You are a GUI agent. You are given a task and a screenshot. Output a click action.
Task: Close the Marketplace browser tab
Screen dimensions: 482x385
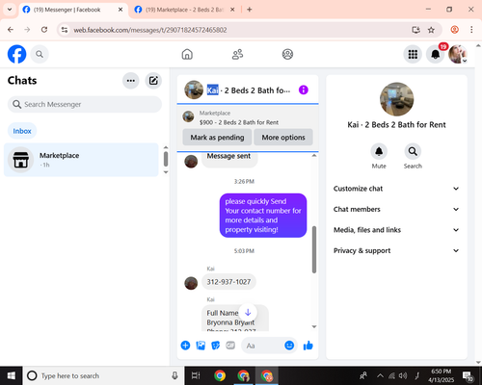coord(232,10)
